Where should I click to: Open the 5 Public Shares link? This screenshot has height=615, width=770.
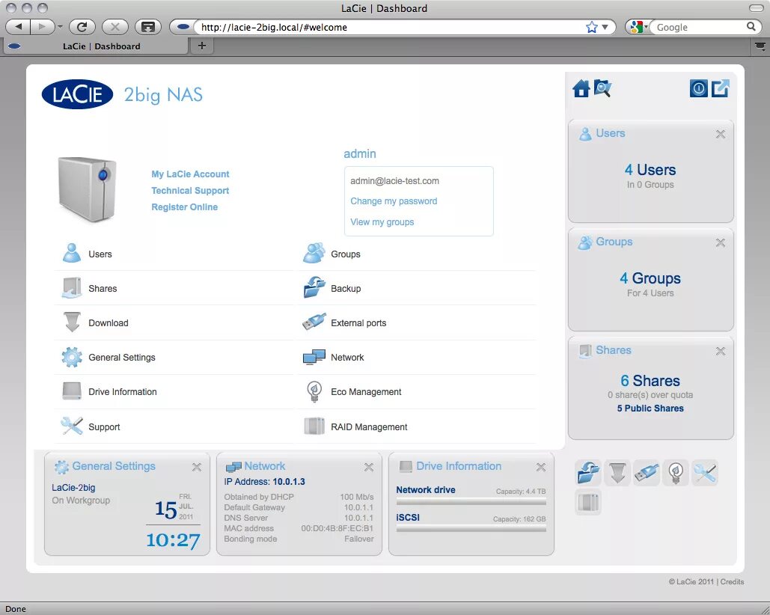point(650,409)
